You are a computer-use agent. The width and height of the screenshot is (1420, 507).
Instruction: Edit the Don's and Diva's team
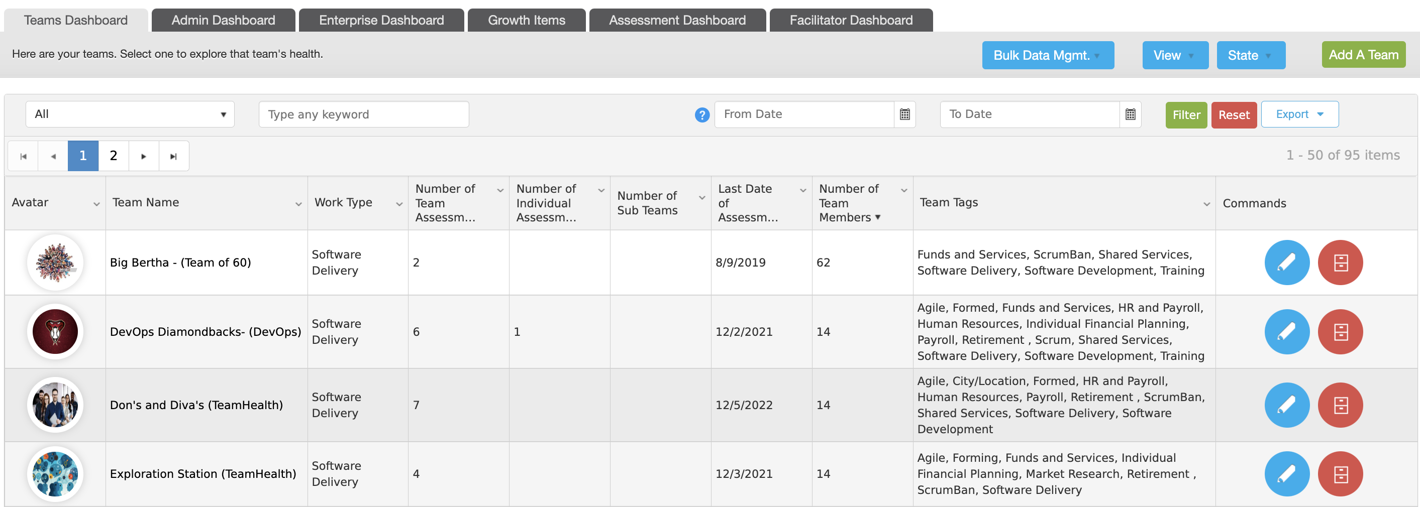pyautogui.click(x=1287, y=405)
